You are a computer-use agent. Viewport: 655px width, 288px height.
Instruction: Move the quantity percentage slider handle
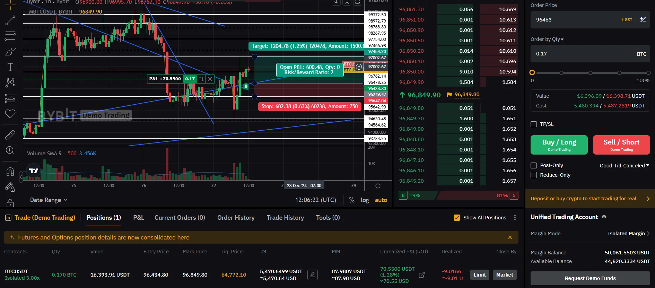point(532,72)
